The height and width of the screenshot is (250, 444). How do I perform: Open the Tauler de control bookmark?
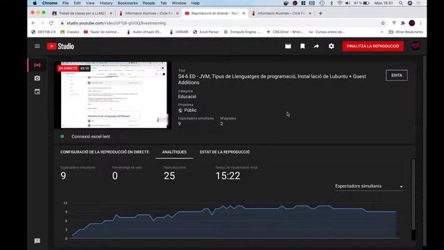click(101, 32)
